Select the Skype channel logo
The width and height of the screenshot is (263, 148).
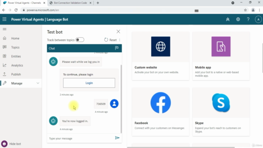tap(221, 102)
